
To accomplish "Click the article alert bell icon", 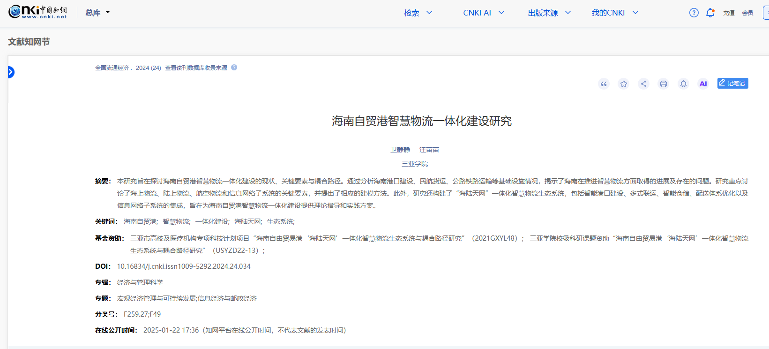I will pyautogui.click(x=683, y=84).
